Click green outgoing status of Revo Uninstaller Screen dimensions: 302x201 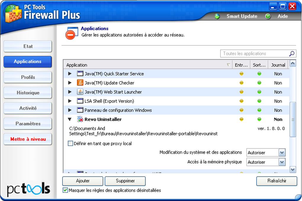(259, 119)
